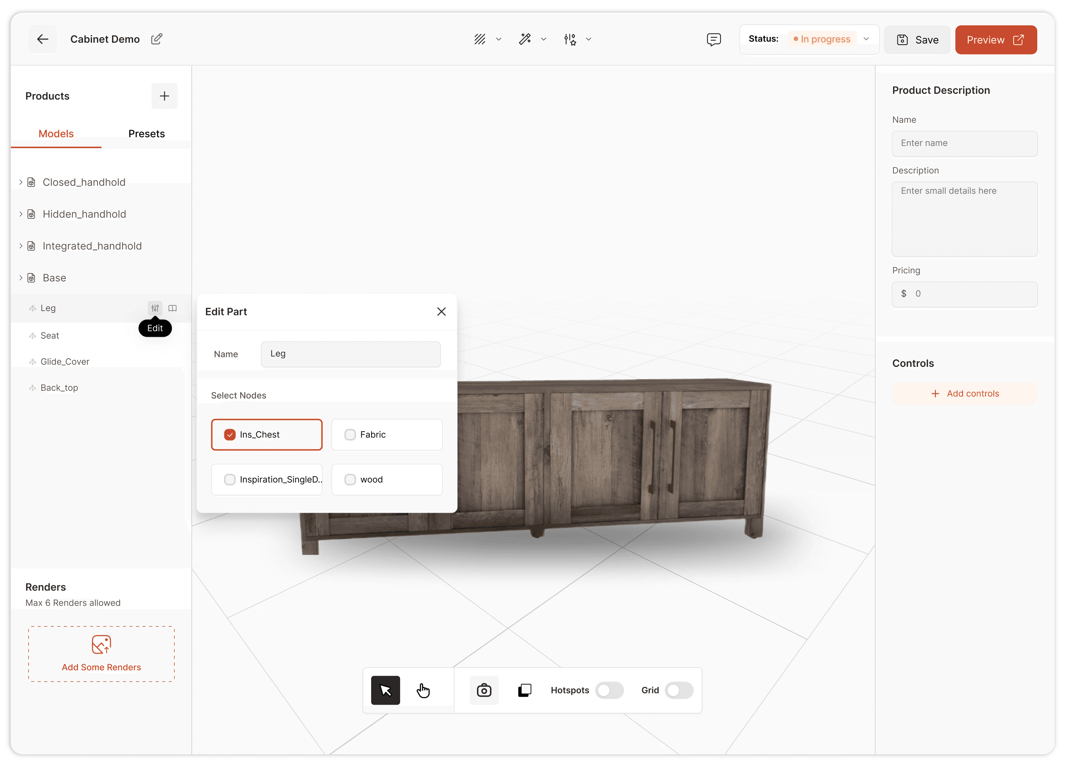Open the magic wand tool dropdown
1067x767 pixels.
point(543,39)
